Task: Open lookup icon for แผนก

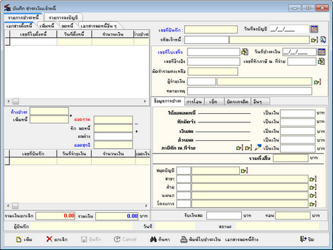Action: [313, 195]
